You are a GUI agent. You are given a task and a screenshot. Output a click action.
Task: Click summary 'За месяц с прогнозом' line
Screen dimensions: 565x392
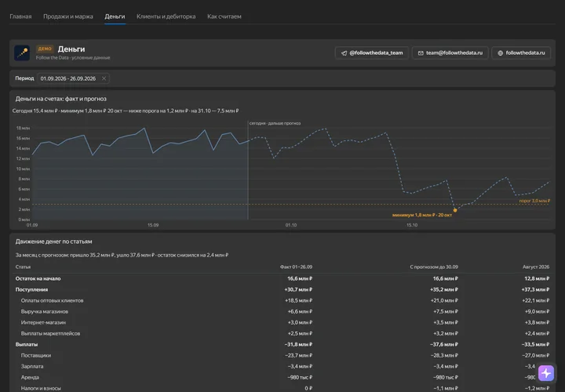tap(122, 255)
